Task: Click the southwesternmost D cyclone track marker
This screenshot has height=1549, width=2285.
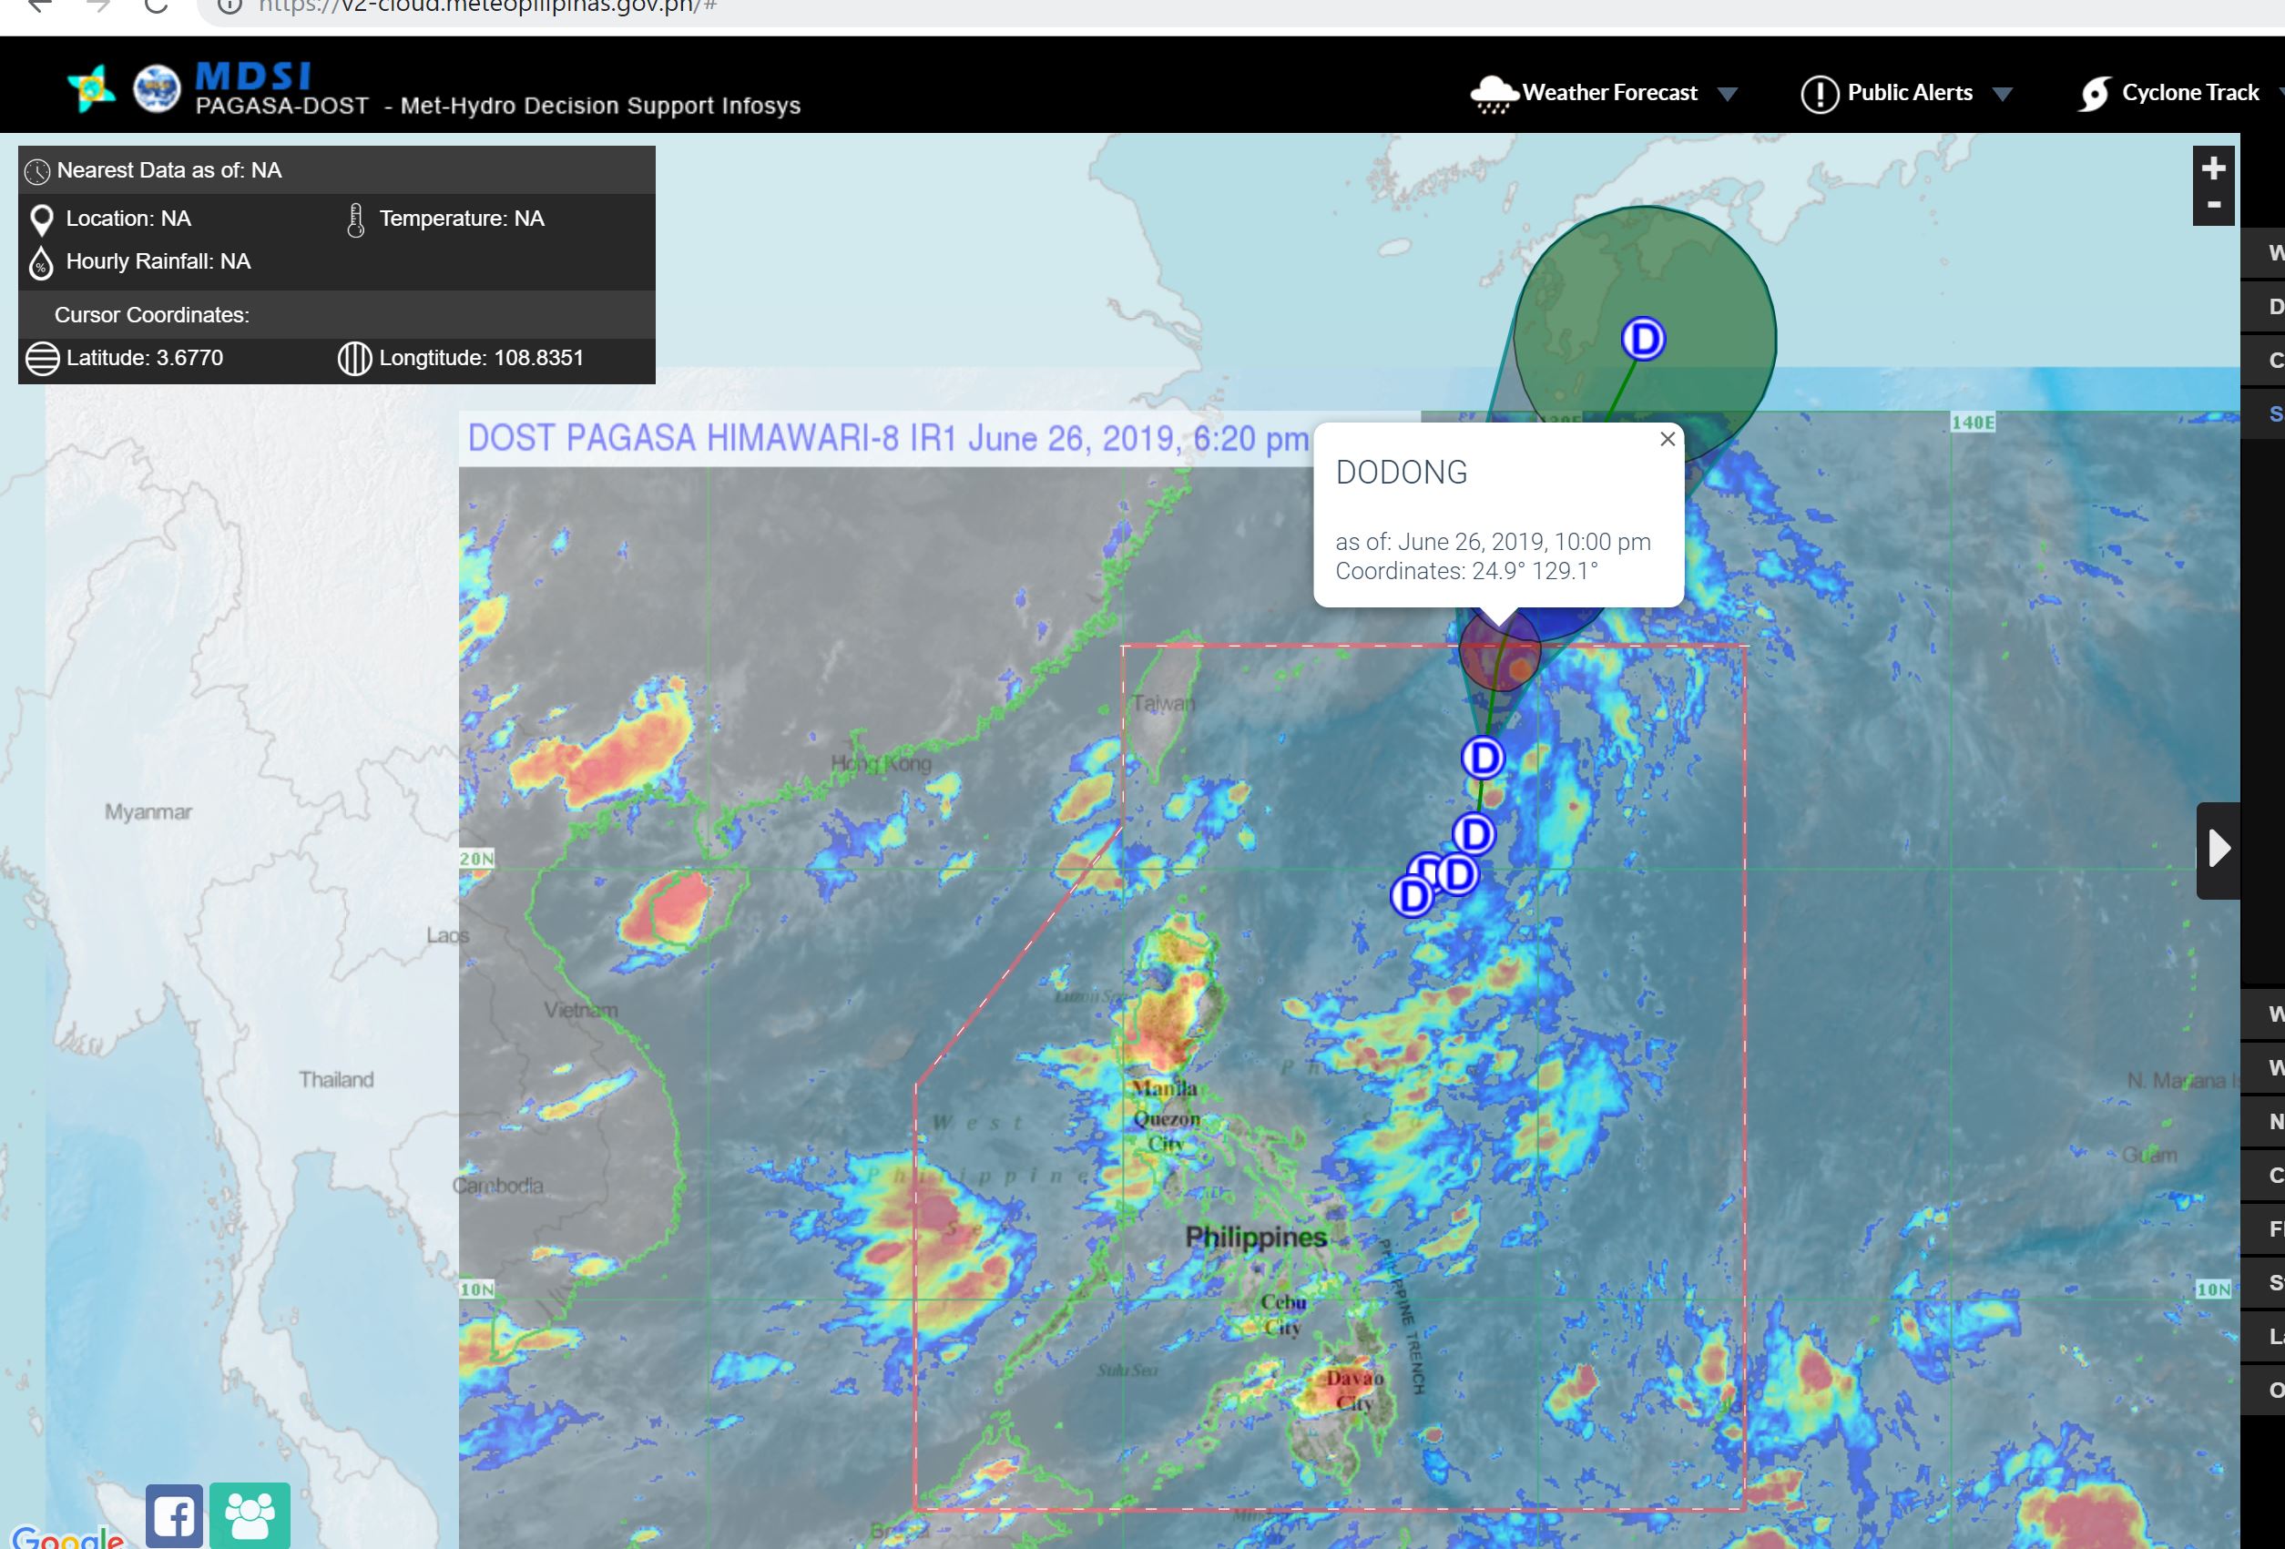Action: [1412, 895]
